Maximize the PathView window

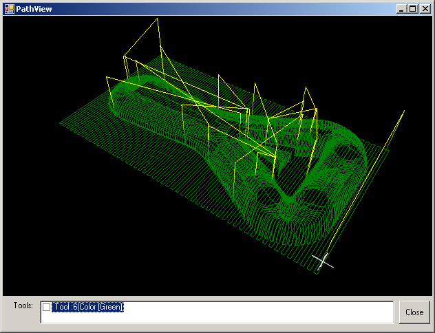pos(413,9)
